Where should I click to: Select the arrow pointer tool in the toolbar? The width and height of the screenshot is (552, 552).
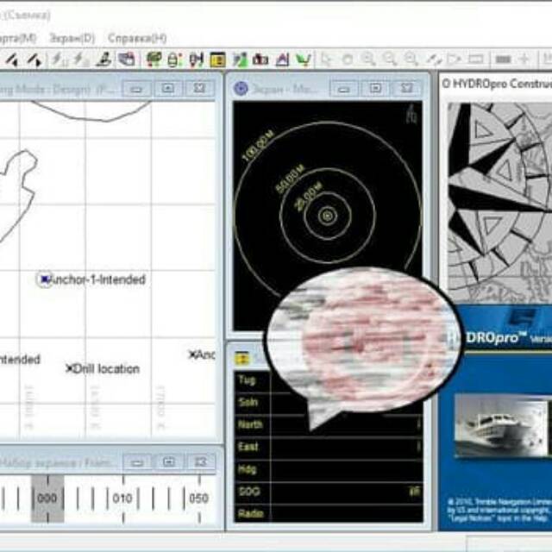pyautogui.click(x=326, y=60)
